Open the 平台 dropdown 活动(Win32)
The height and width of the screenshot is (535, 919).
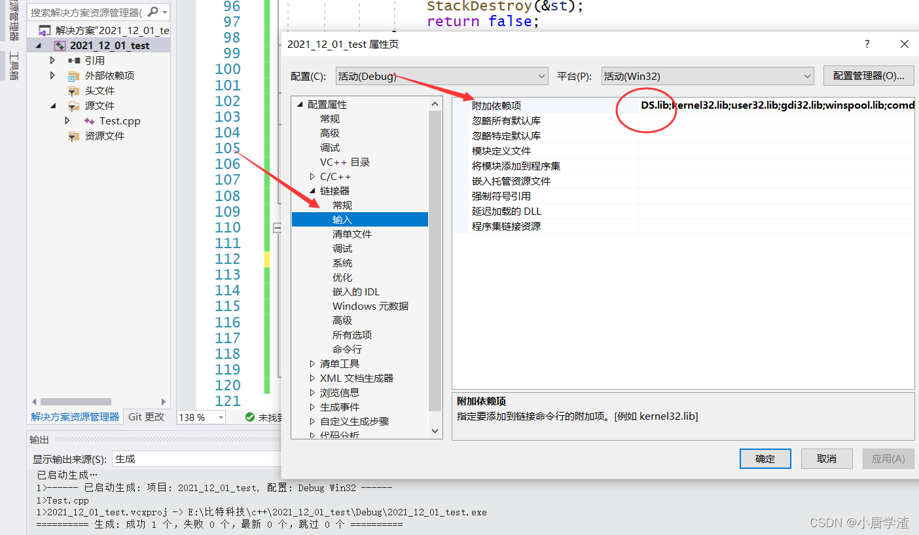point(708,76)
